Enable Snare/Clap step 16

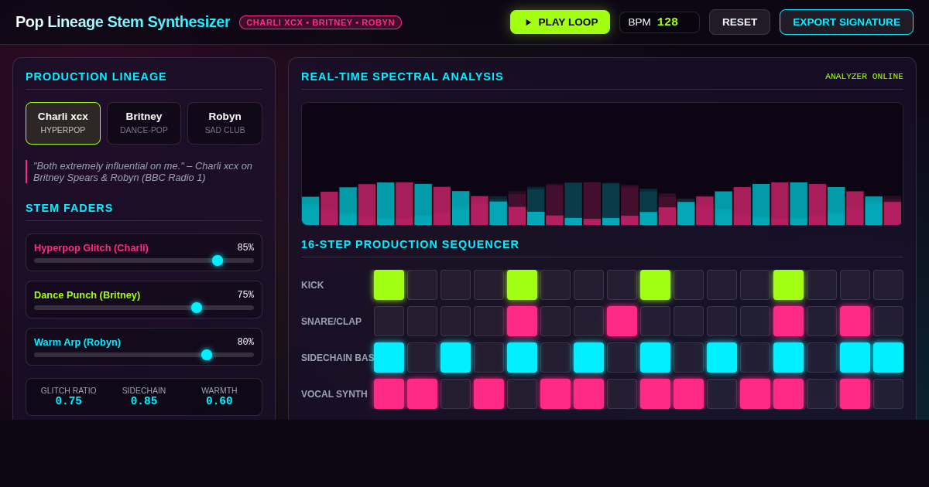click(888, 321)
